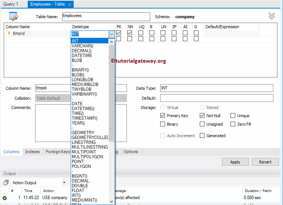
Task: Check the UN checkbox in the Empid row
Action: click(x=163, y=33)
